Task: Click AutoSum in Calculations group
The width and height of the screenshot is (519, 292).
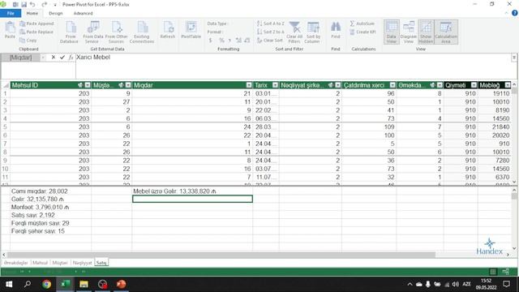Action: click(x=362, y=24)
